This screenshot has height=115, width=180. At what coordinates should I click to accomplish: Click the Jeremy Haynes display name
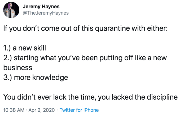41,6
